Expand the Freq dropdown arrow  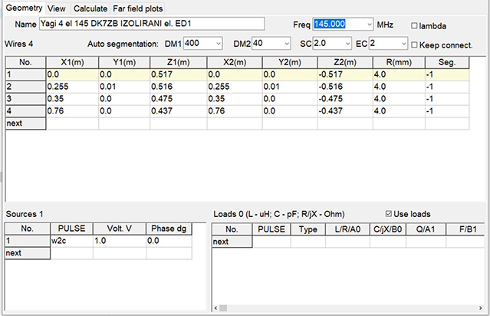[370, 24]
